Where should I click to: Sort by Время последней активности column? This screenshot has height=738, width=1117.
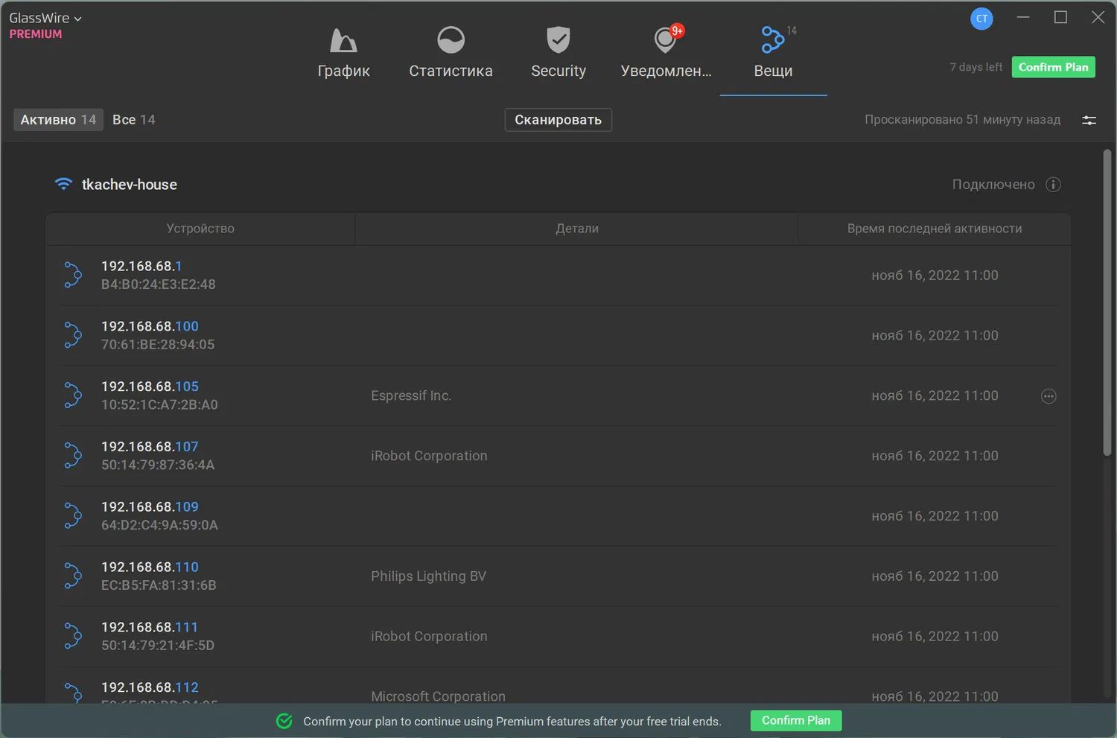pyautogui.click(x=935, y=229)
